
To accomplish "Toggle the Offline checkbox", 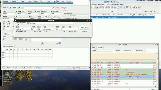I will pyautogui.click(x=4, y=34).
